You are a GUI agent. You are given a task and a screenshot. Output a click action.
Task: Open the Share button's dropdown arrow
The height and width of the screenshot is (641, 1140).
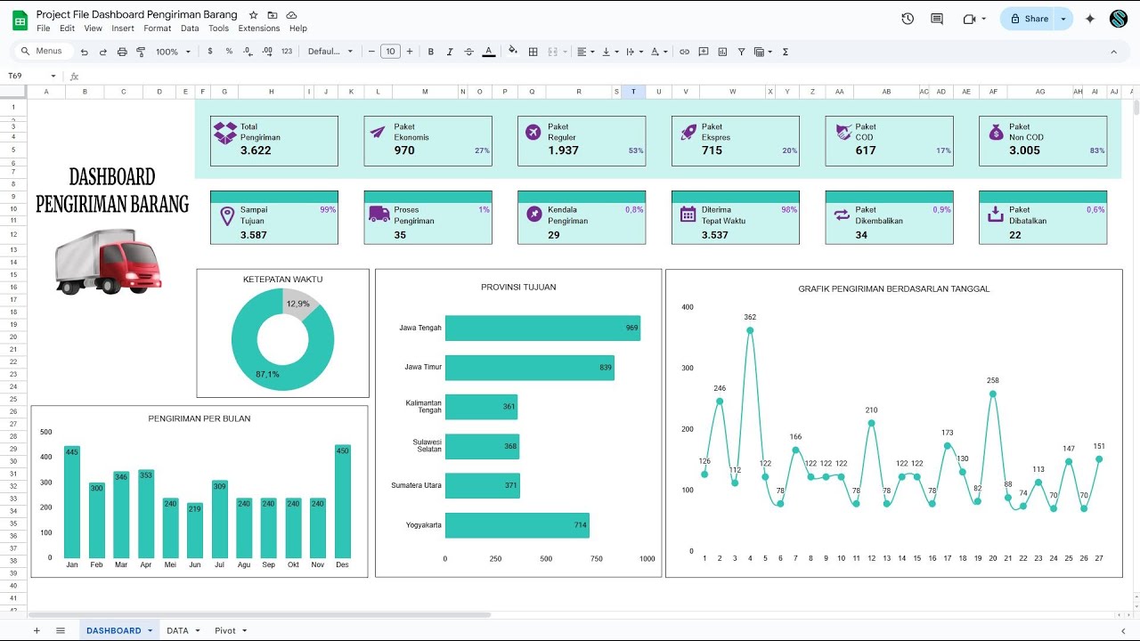click(x=1063, y=19)
